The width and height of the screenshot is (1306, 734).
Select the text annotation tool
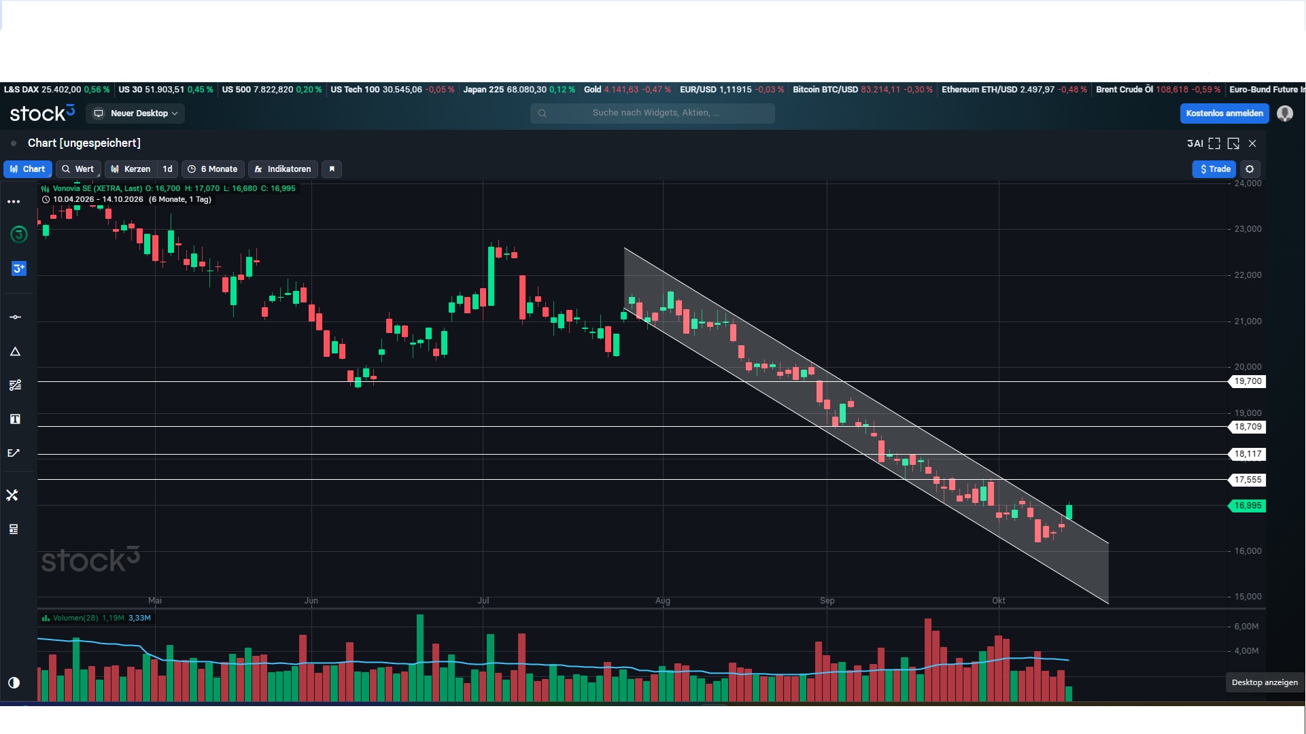click(15, 419)
